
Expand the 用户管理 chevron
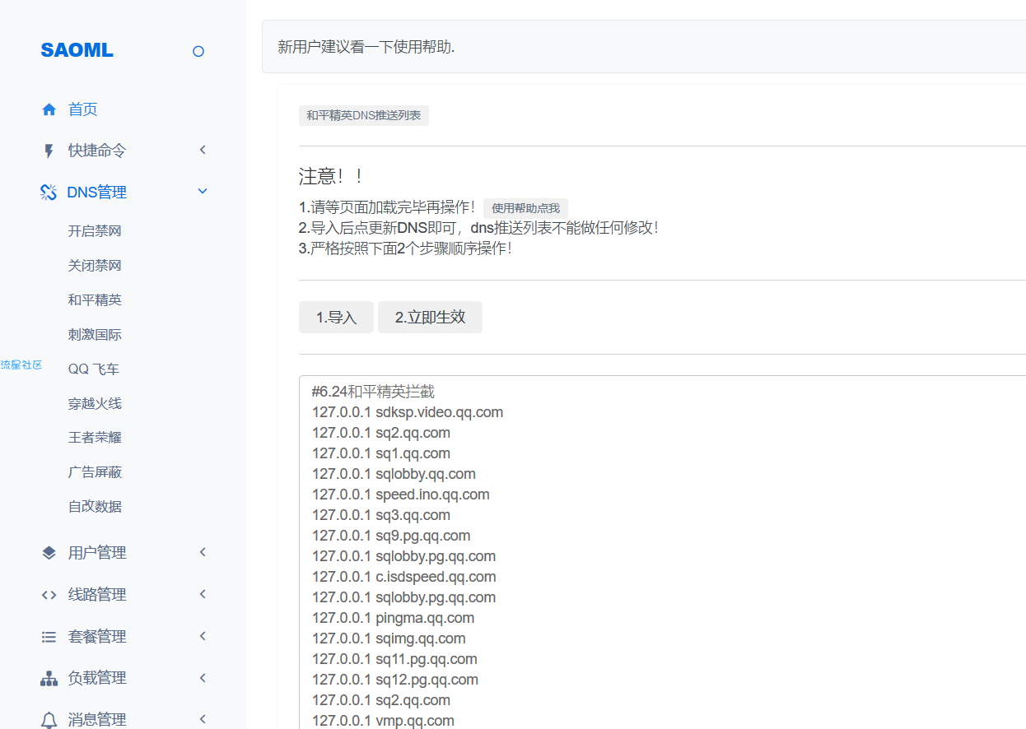(x=203, y=552)
